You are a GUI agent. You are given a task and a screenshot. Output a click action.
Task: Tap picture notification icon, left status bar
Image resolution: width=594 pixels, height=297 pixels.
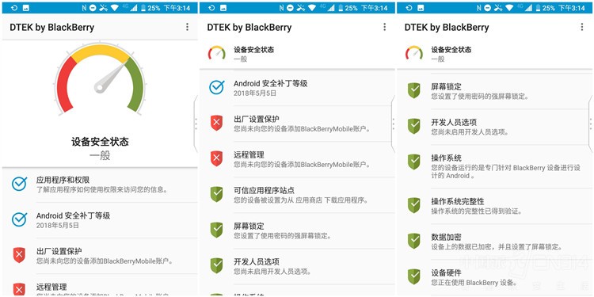pyautogui.click(x=26, y=8)
